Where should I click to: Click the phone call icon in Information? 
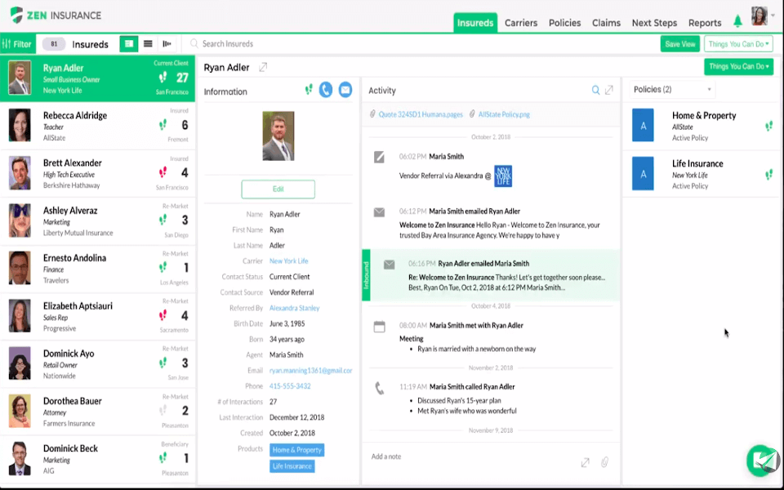326,90
